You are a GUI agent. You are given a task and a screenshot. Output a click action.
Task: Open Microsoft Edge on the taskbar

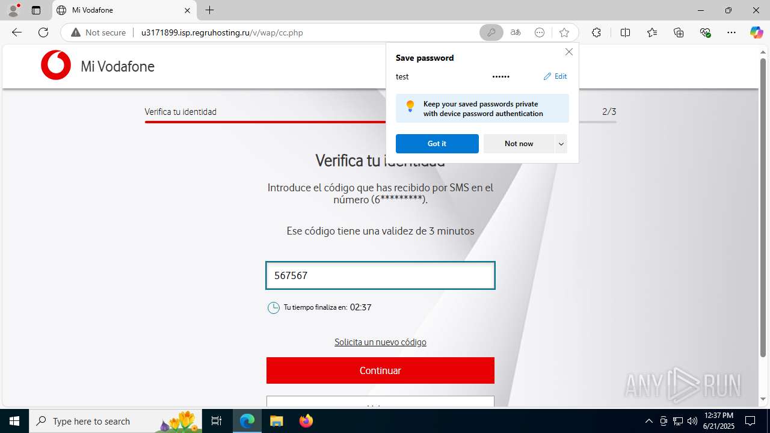(247, 421)
